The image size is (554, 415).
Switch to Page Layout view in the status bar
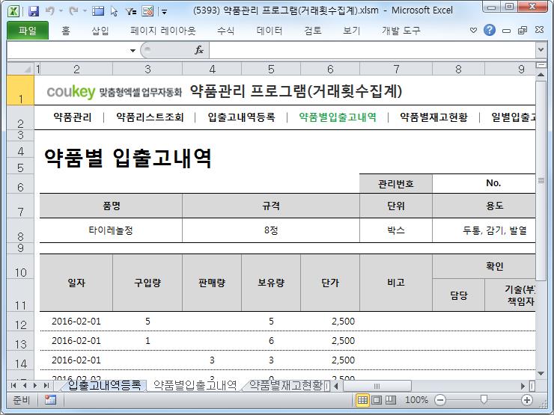point(377,400)
